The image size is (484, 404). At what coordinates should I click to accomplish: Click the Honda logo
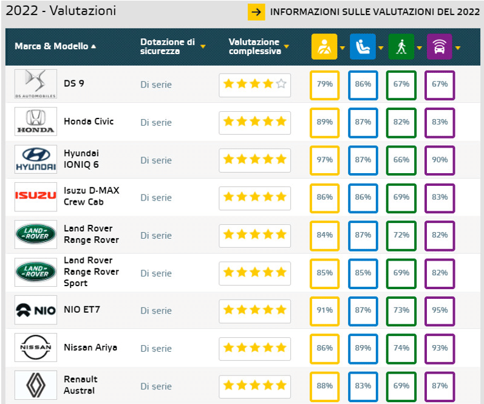pos(36,122)
